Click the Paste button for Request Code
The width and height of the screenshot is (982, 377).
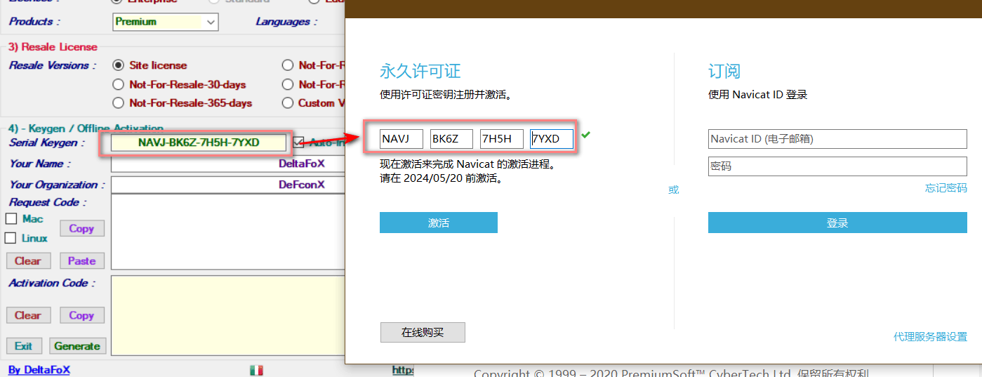coord(81,261)
